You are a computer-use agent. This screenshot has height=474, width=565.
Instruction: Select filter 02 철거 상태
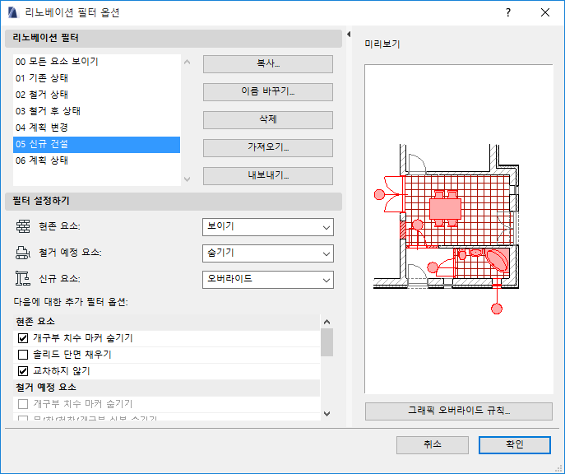tap(96, 95)
